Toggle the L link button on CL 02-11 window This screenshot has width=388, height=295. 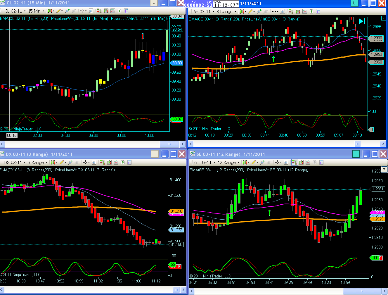[153, 3]
